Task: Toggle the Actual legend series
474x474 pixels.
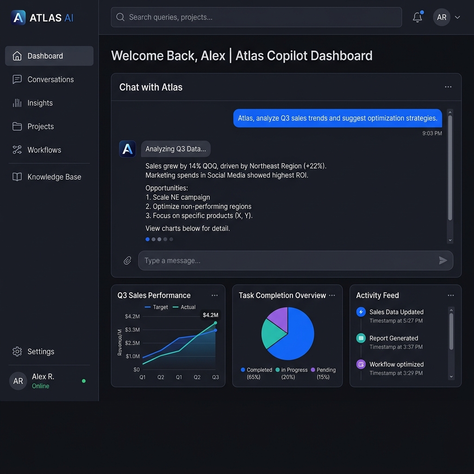Action: click(x=184, y=307)
